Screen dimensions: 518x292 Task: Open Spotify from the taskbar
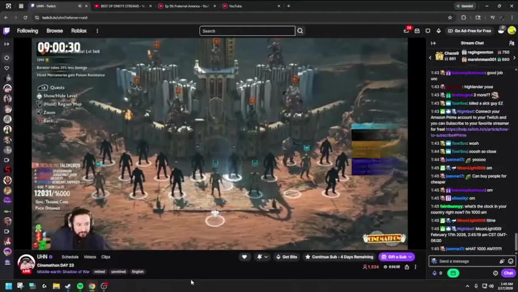[x=80, y=286]
